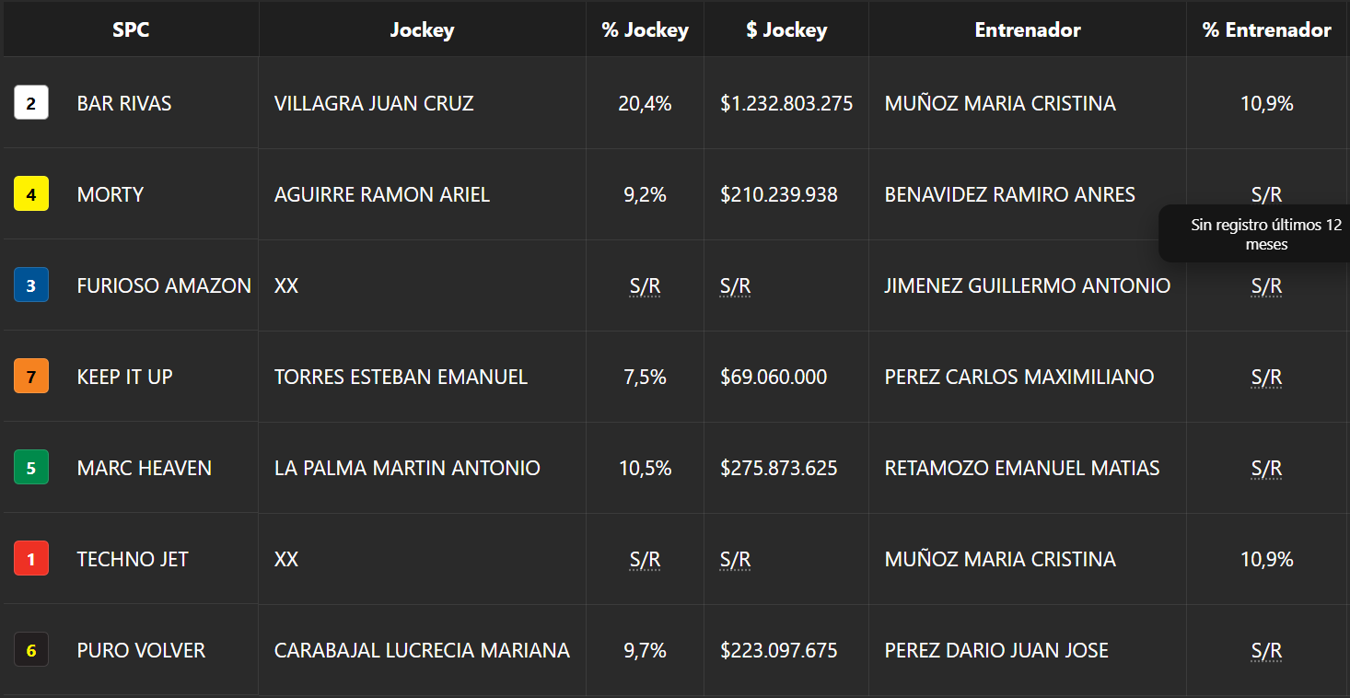Click the black number 6 badge
This screenshot has height=698, width=1350.
31,650
